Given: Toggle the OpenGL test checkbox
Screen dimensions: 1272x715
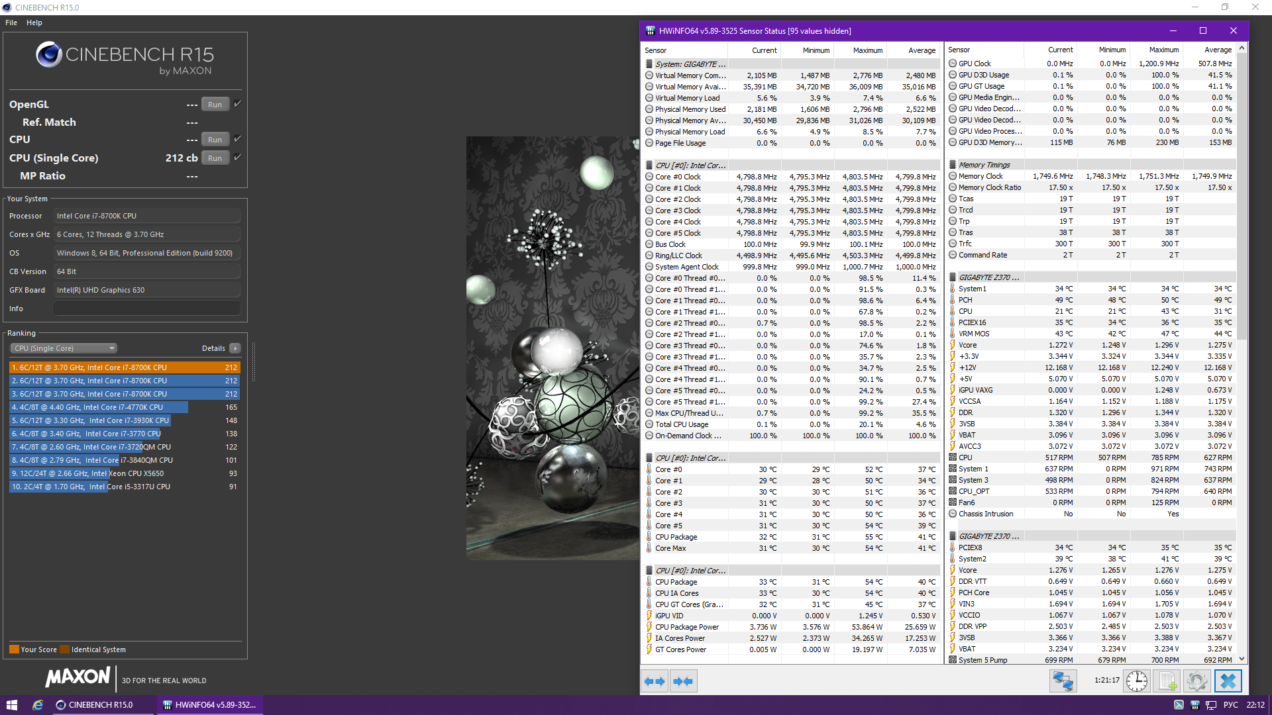Looking at the screenshot, I should tap(238, 104).
